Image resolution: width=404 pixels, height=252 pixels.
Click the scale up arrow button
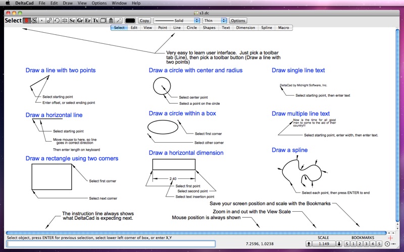(x=309, y=244)
